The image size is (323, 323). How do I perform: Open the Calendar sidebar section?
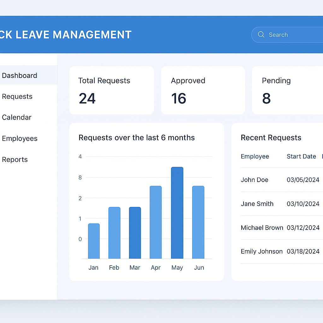17,117
